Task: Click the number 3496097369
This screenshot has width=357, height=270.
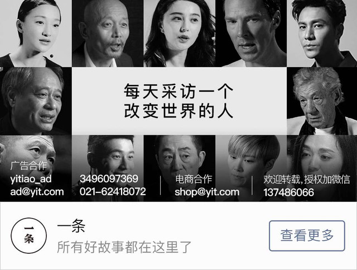Action: 109,179
